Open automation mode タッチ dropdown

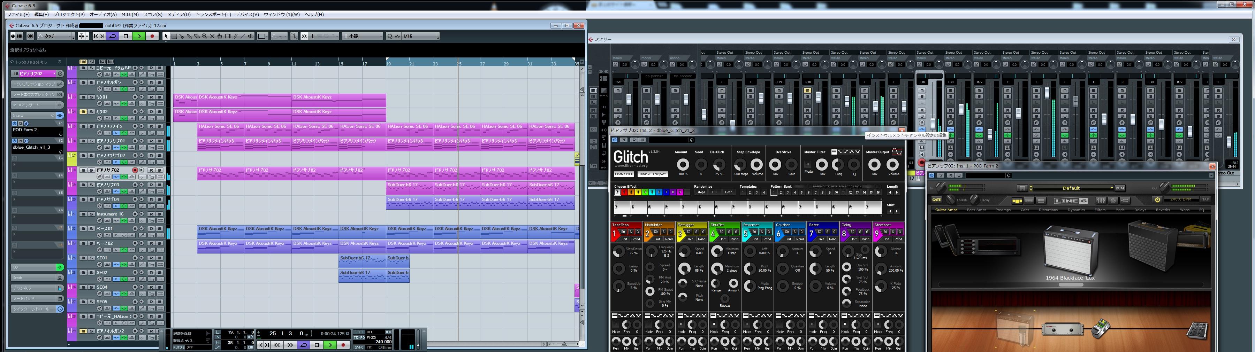tap(56, 36)
